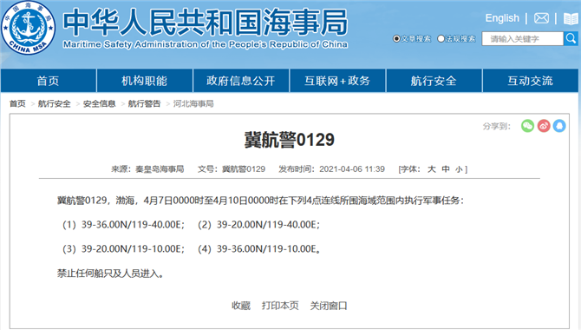
Task: Switch to the English site
Action: [502, 18]
